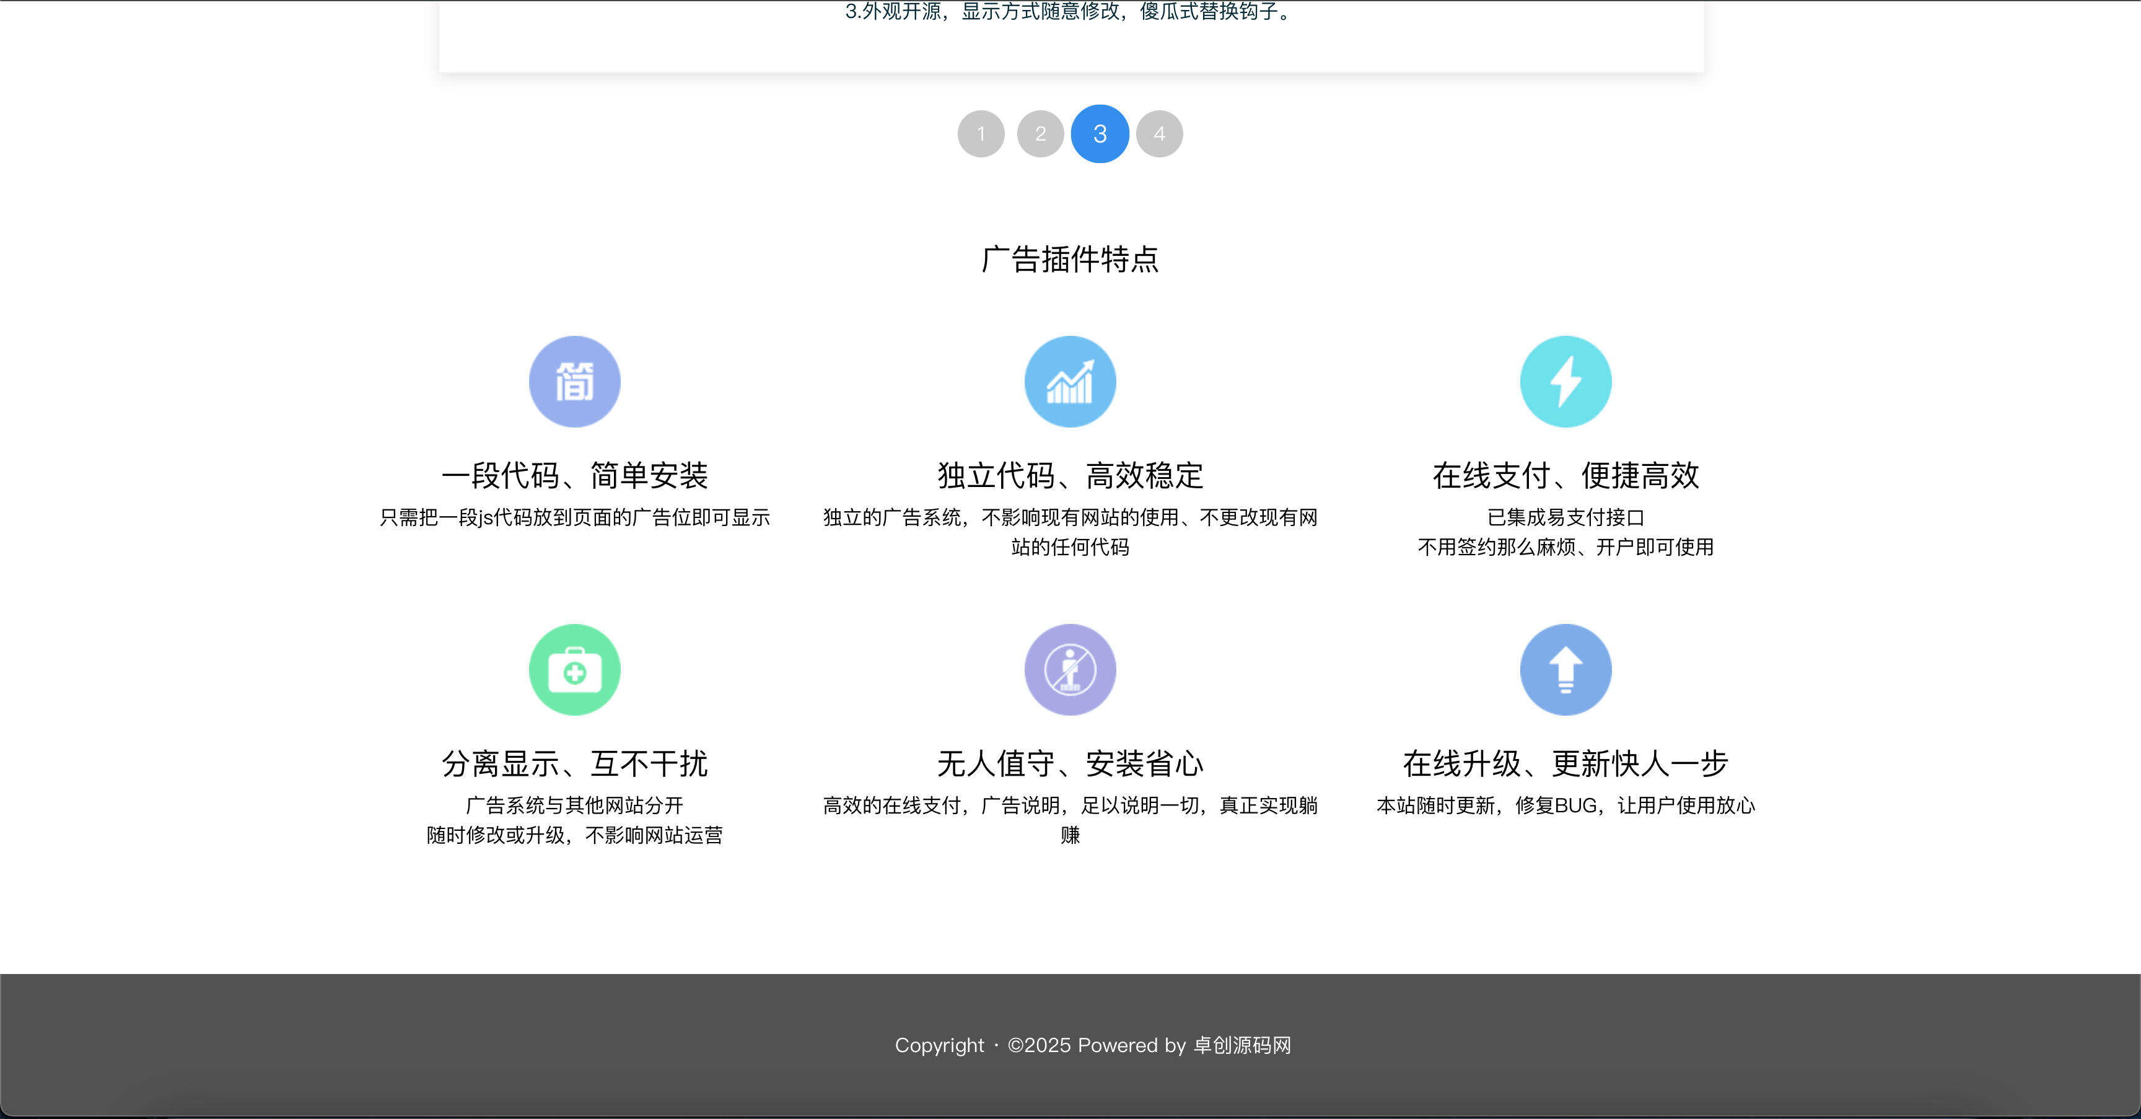Click the cyan lightning bolt payment icon
The width and height of the screenshot is (2141, 1119).
coord(1566,381)
